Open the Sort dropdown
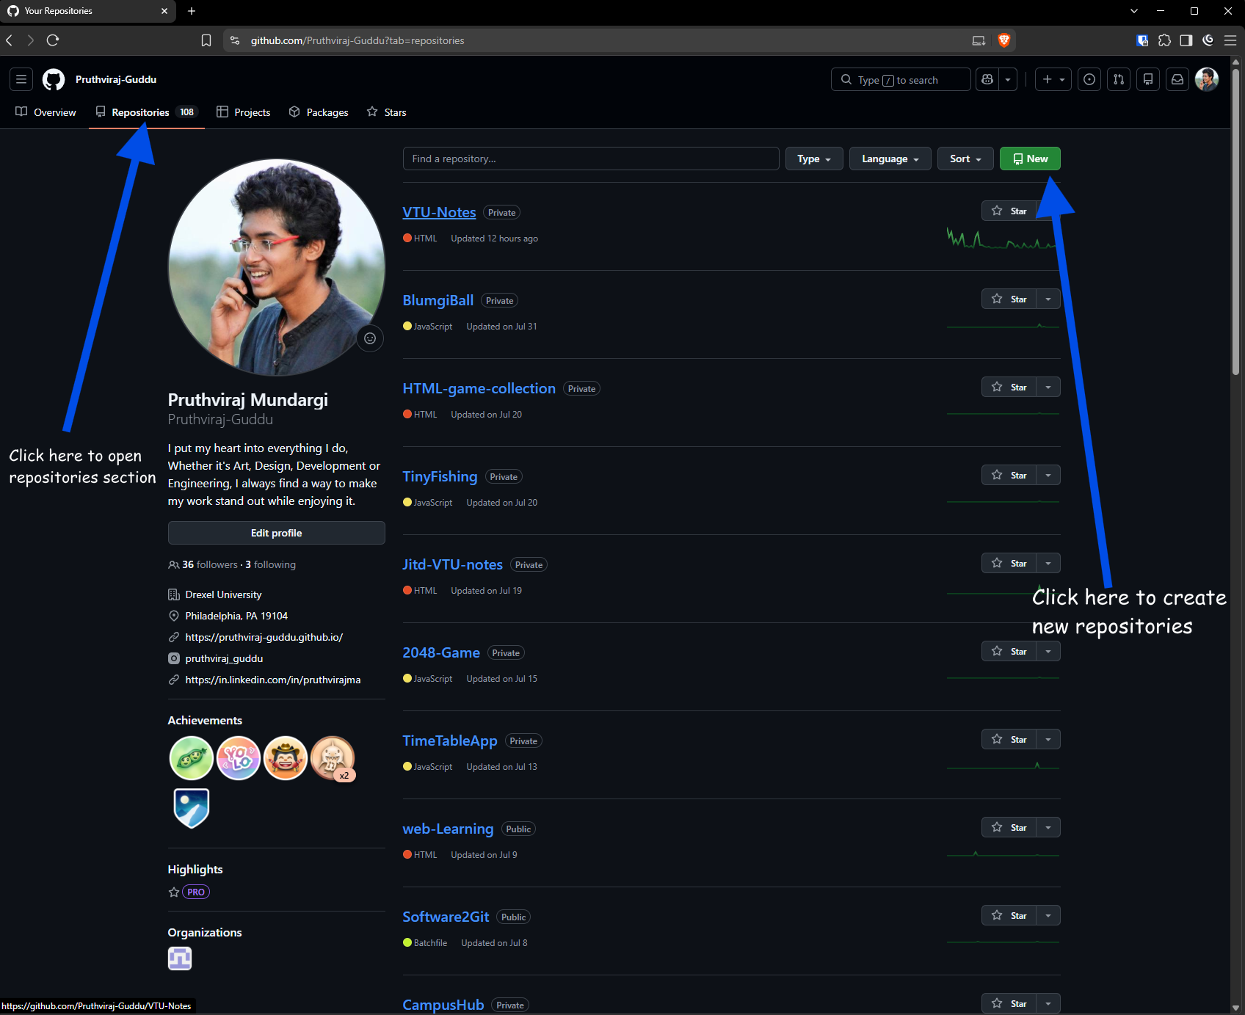The width and height of the screenshot is (1245, 1015). pyautogui.click(x=965, y=159)
